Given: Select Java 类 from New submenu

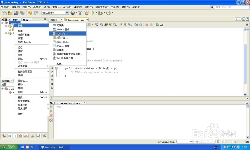Looking at the screenshot, I should 67,33.
